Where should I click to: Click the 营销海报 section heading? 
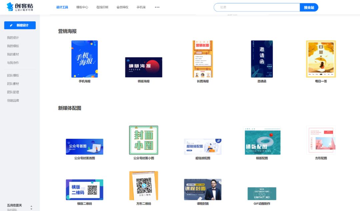click(x=67, y=31)
